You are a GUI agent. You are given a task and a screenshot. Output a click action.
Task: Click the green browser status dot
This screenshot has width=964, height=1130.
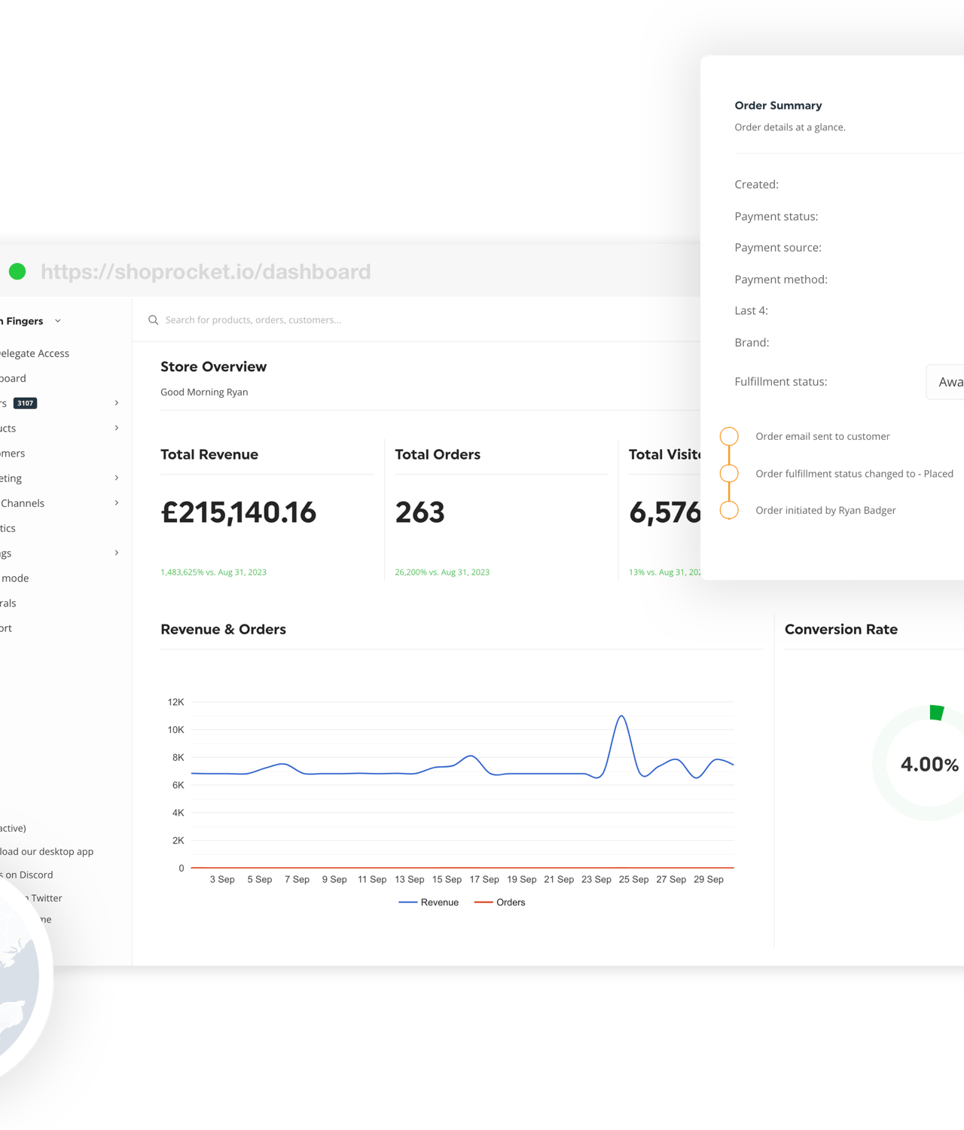tap(17, 271)
